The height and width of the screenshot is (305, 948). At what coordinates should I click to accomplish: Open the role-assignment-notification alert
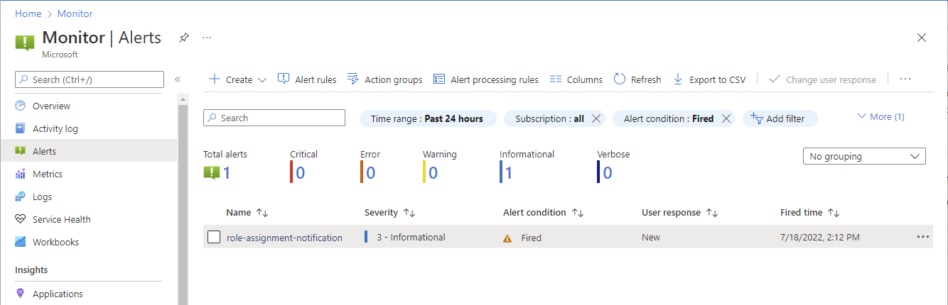[284, 238]
